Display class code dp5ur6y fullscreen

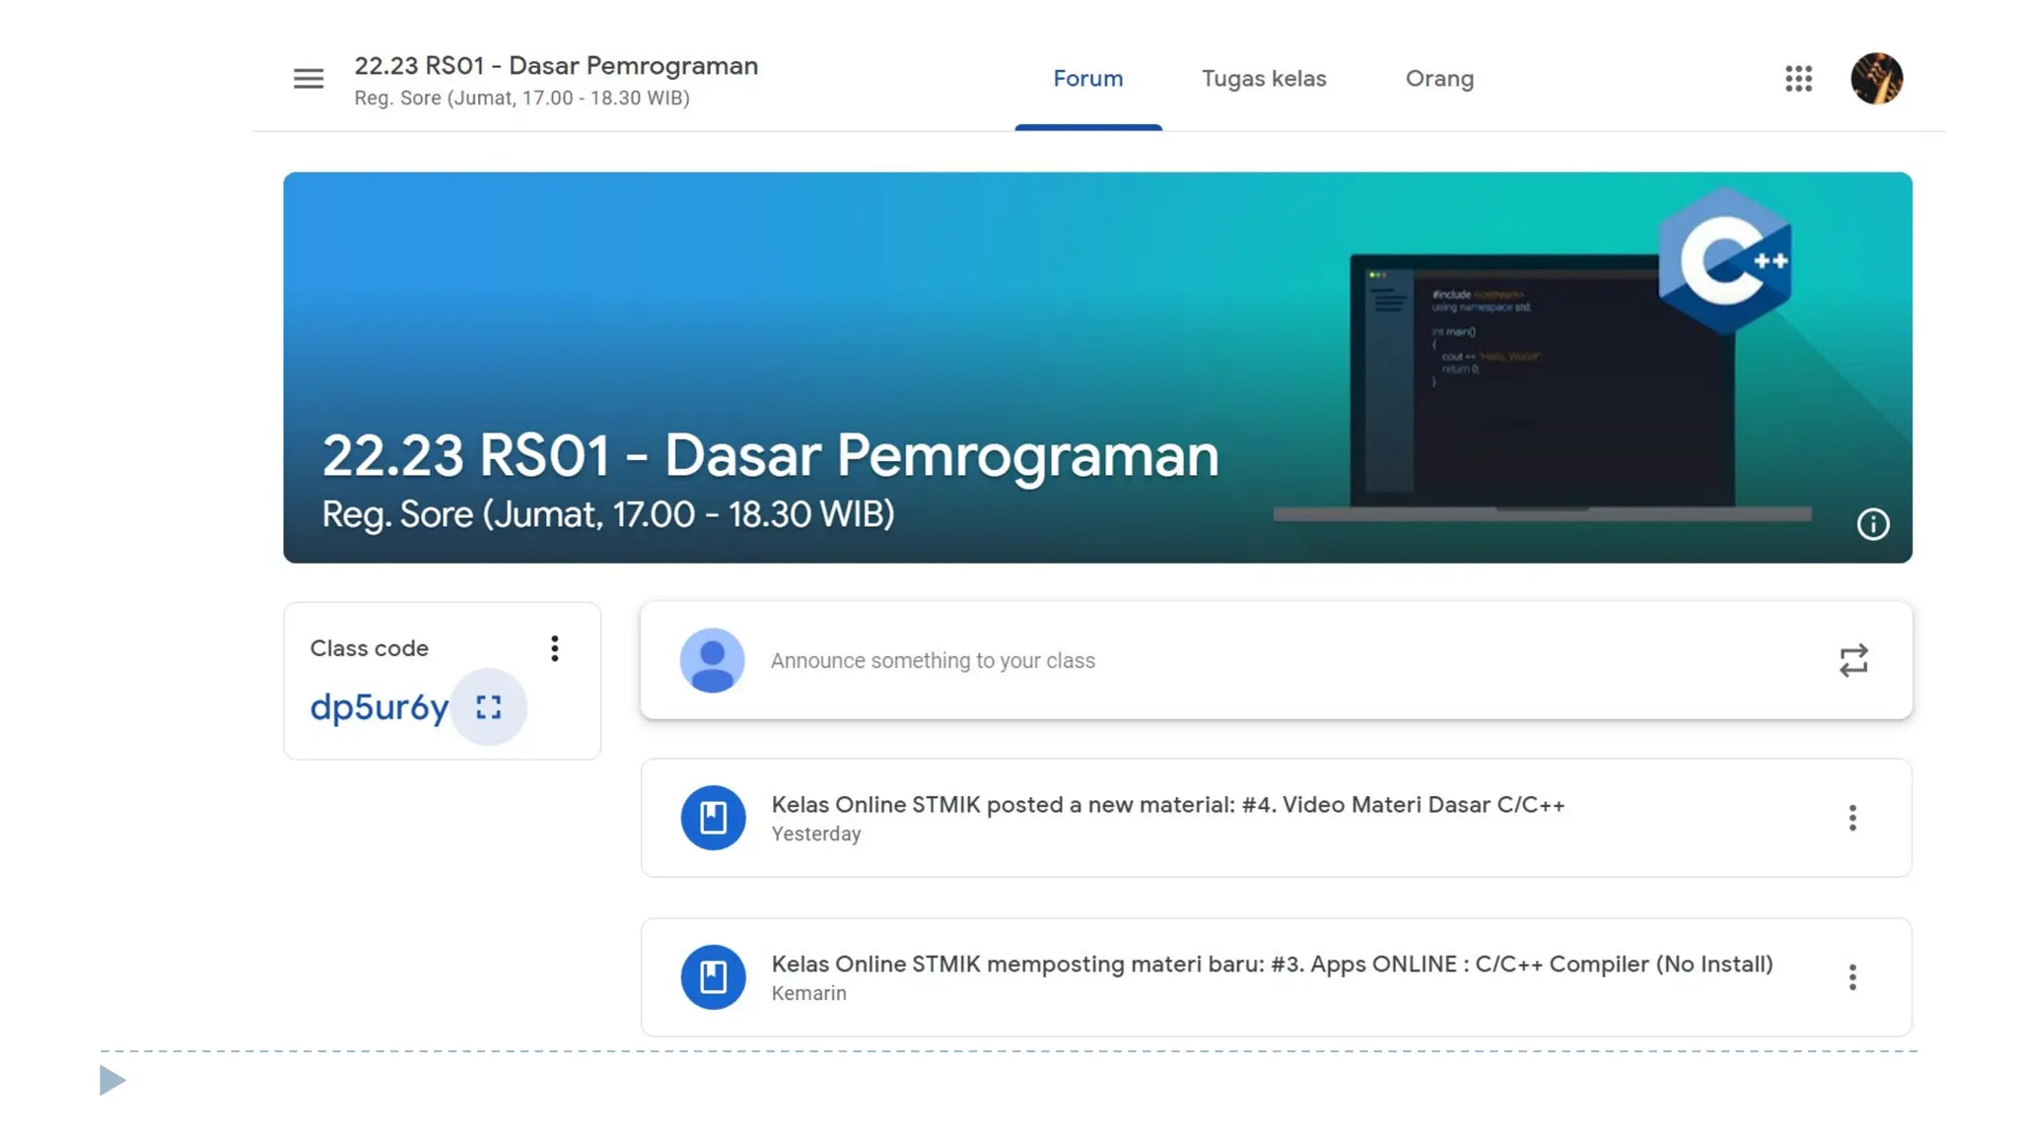pyautogui.click(x=489, y=707)
